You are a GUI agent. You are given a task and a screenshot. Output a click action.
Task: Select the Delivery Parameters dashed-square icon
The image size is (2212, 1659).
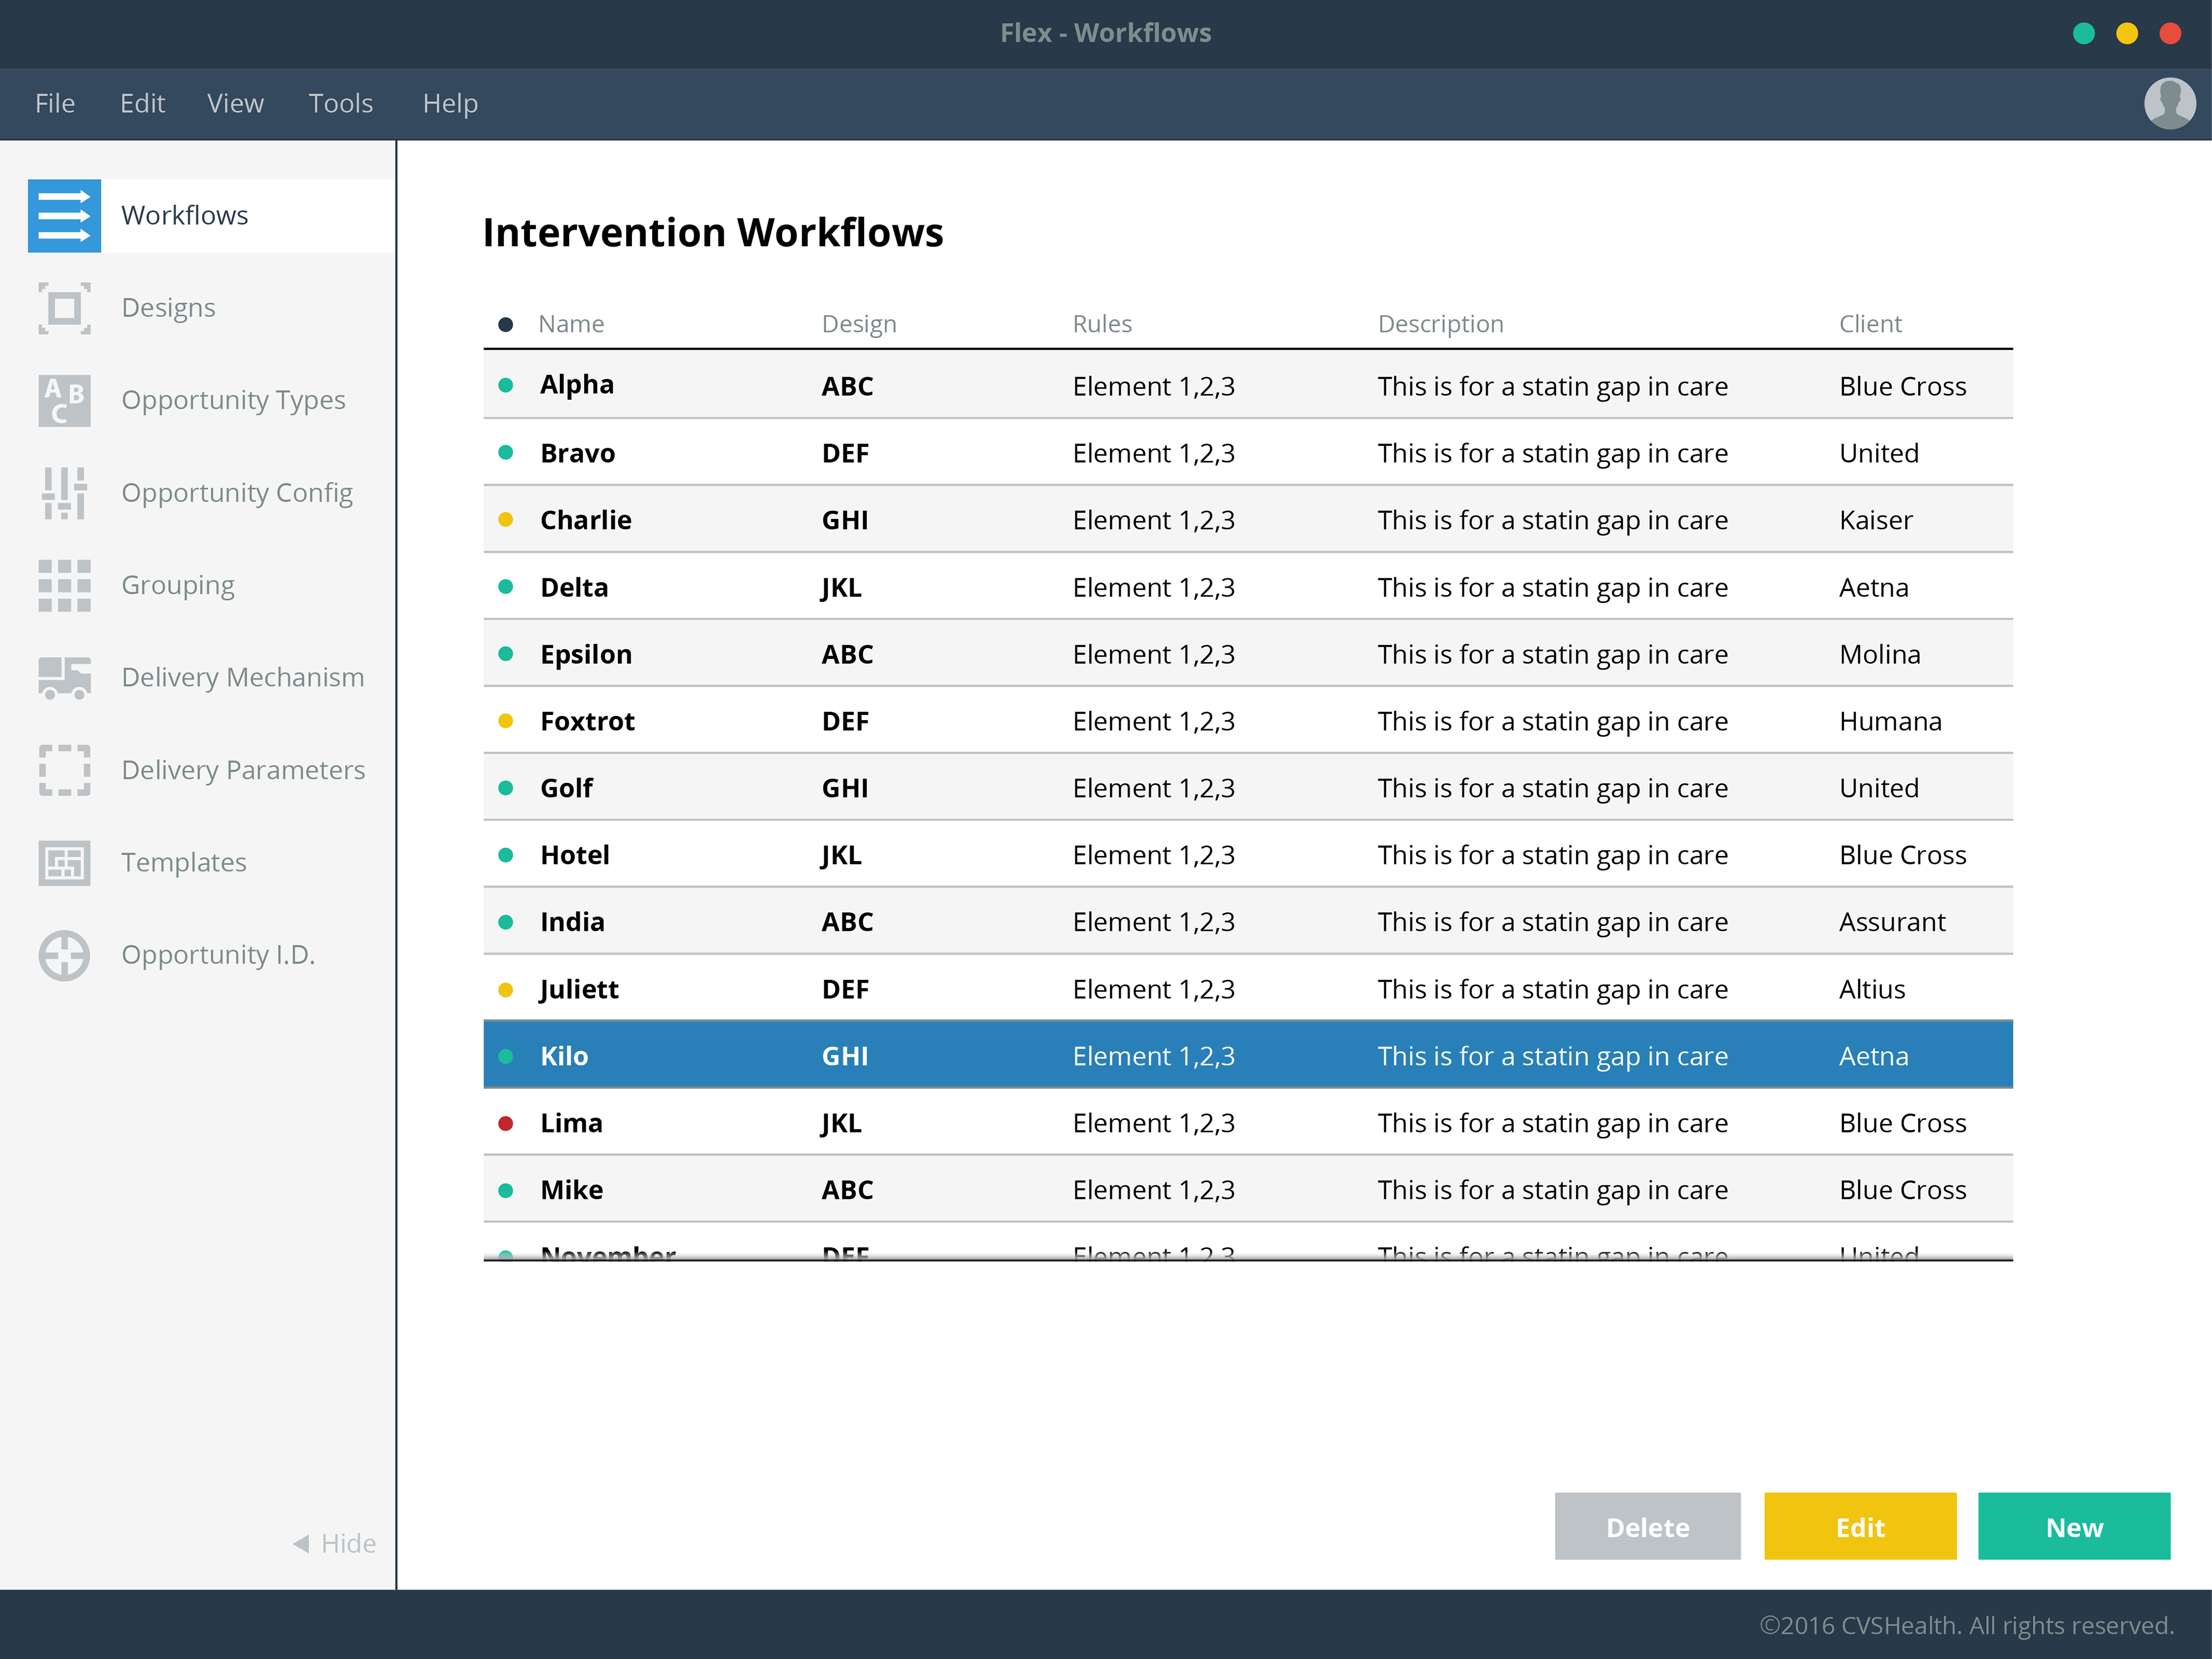tap(64, 770)
